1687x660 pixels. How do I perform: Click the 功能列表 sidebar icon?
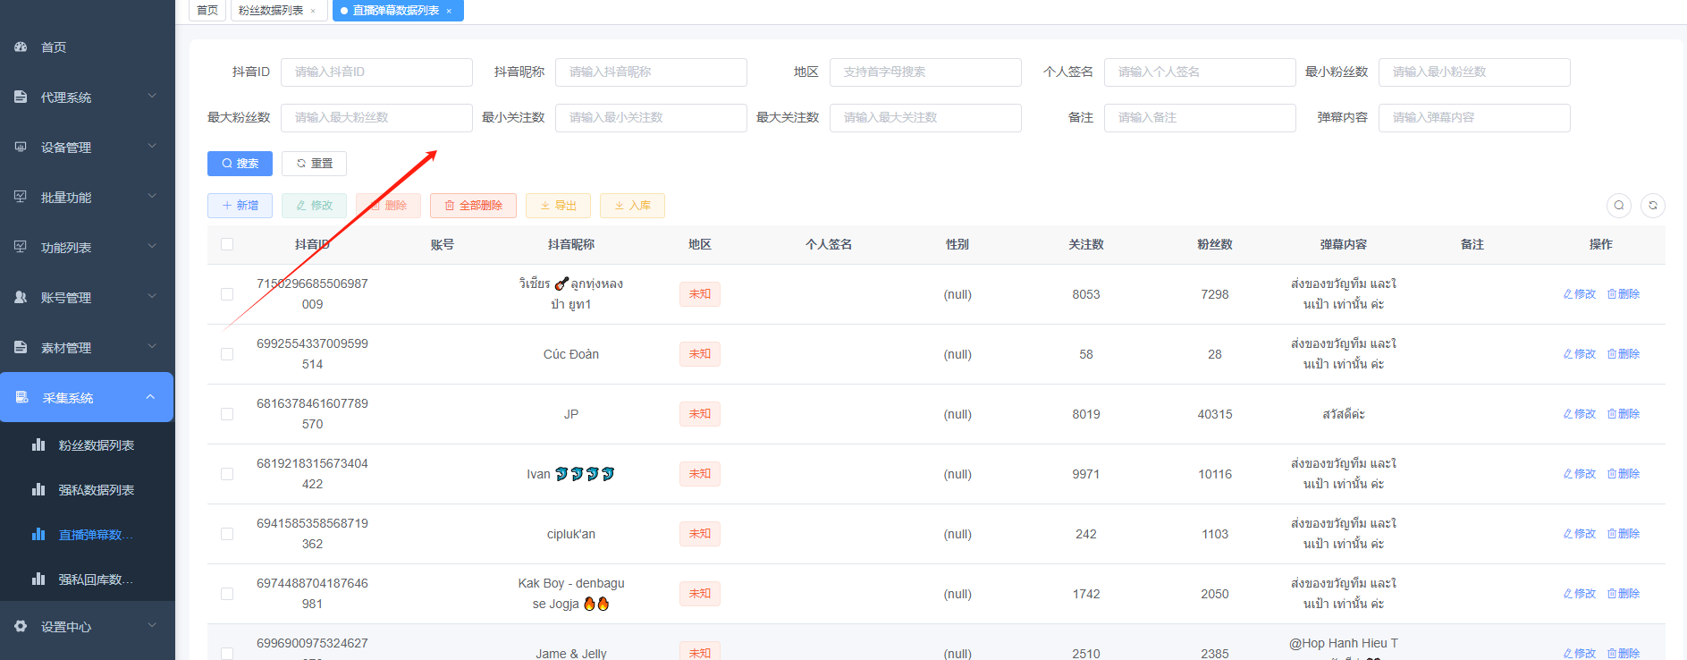point(21,247)
